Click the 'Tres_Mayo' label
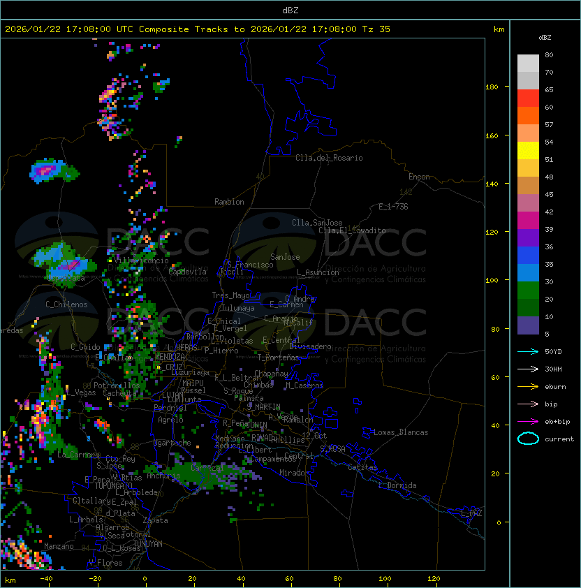 pyautogui.click(x=230, y=295)
